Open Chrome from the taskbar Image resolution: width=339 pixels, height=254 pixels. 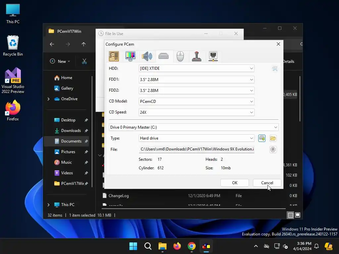(x=192, y=246)
